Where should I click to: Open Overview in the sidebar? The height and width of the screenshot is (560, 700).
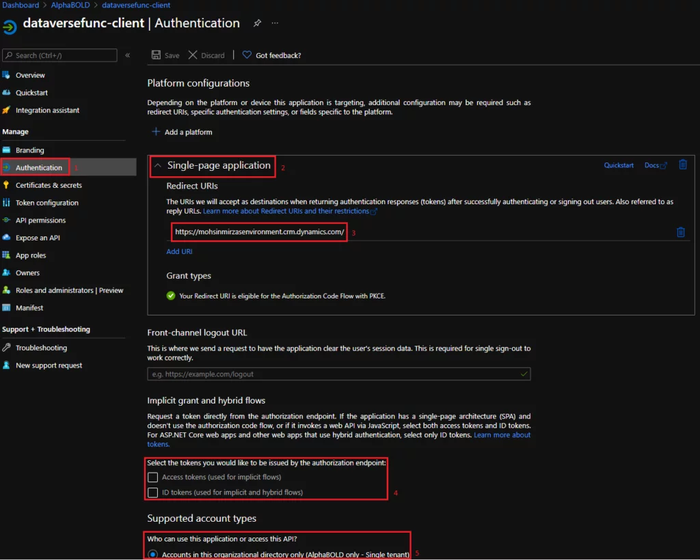pos(30,75)
